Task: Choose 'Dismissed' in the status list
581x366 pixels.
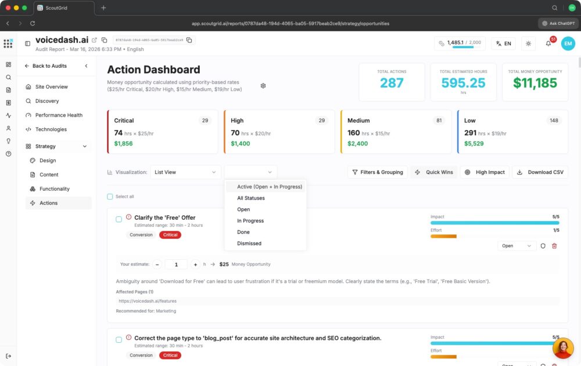Action: [249, 244]
